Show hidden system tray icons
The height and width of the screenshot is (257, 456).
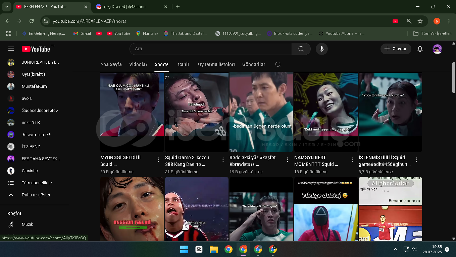tap(396, 249)
